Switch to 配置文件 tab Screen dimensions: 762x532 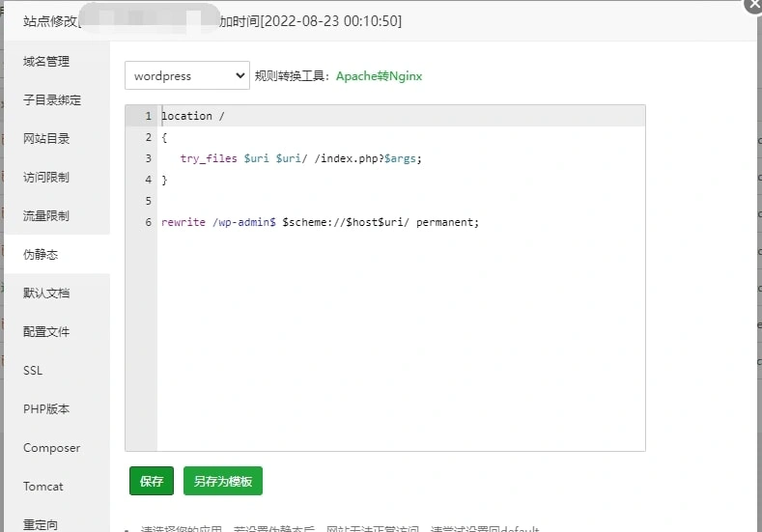pos(46,332)
